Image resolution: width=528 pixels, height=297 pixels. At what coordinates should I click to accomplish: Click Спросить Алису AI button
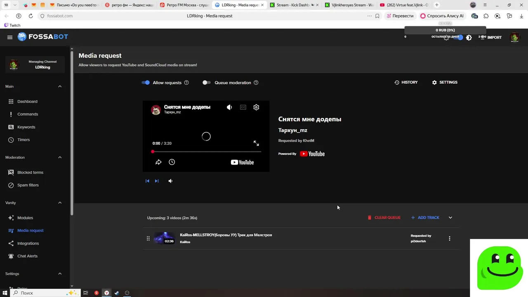pos(442,16)
